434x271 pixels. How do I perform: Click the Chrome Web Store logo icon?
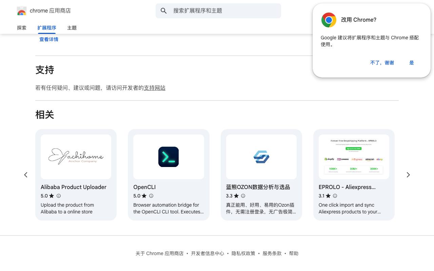click(x=22, y=11)
